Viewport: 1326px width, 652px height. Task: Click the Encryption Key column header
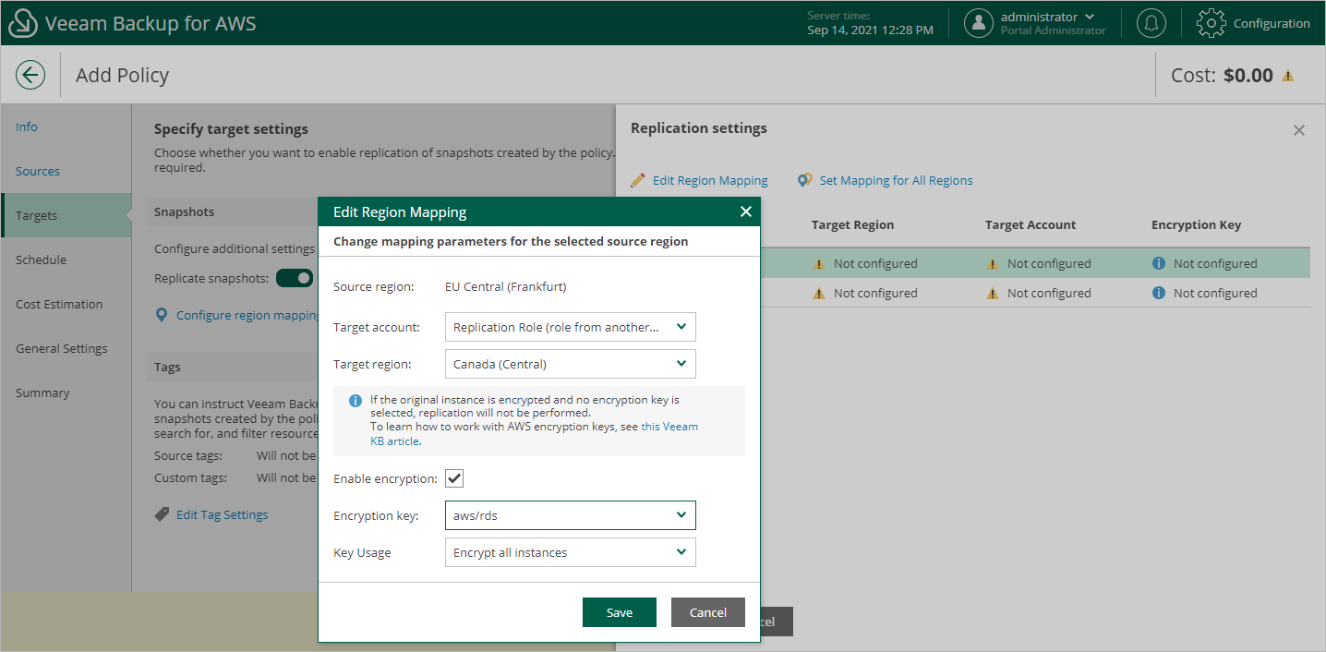[1196, 224]
